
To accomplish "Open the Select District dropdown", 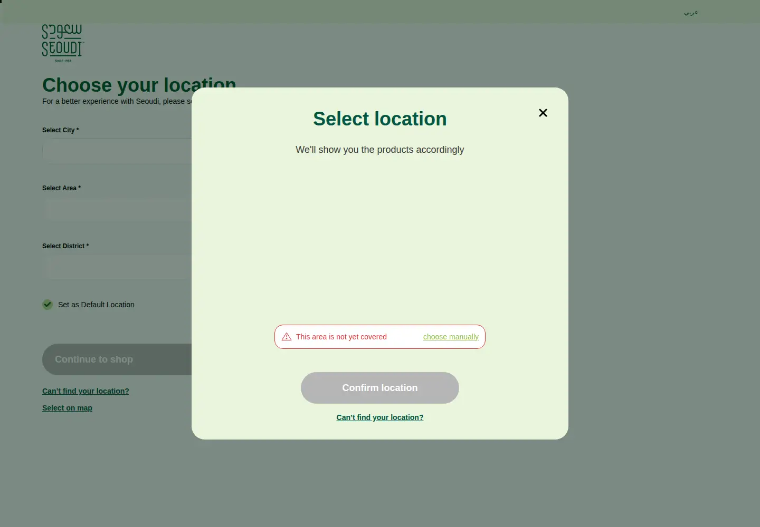I will (117, 267).
